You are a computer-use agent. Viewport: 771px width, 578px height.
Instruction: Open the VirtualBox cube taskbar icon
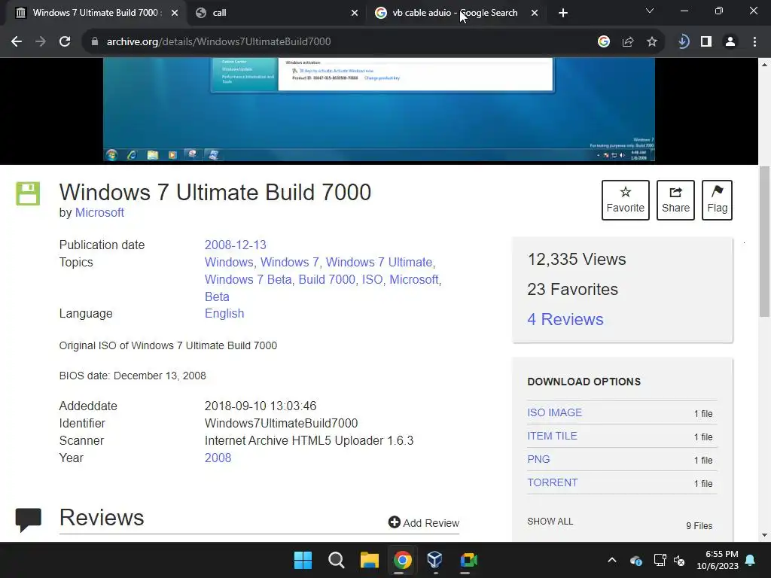click(x=434, y=560)
